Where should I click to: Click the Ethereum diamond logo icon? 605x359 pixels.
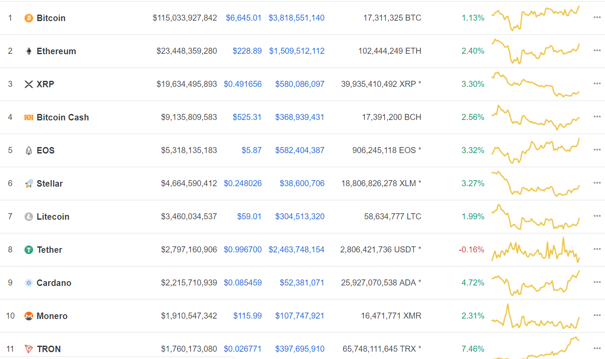pos(29,51)
